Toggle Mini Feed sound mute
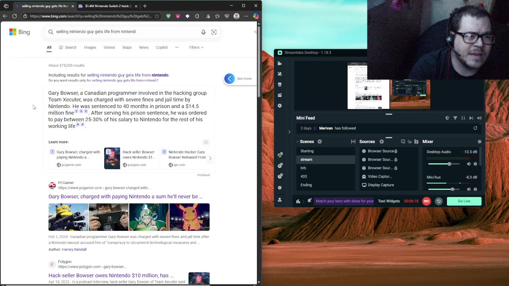The width and height of the screenshot is (509, 286). point(479,118)
